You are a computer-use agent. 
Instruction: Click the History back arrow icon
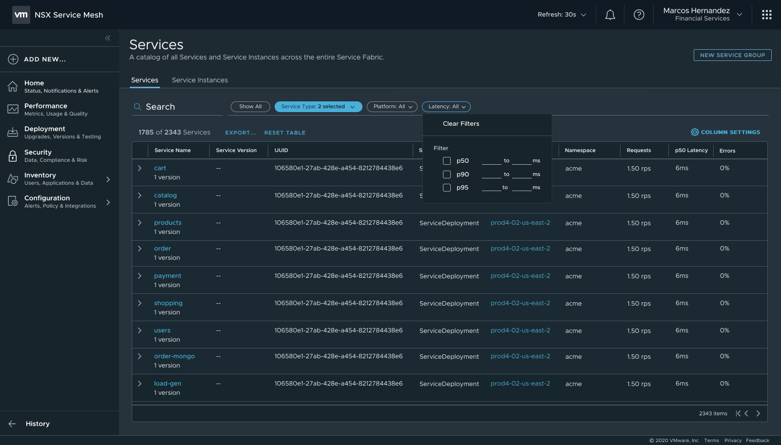[x=12, y=424]
